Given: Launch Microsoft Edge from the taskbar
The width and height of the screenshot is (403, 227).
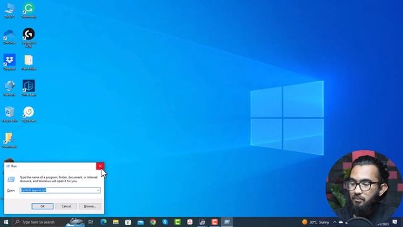Looking at the screenshot, I should [x=103, y=222].
